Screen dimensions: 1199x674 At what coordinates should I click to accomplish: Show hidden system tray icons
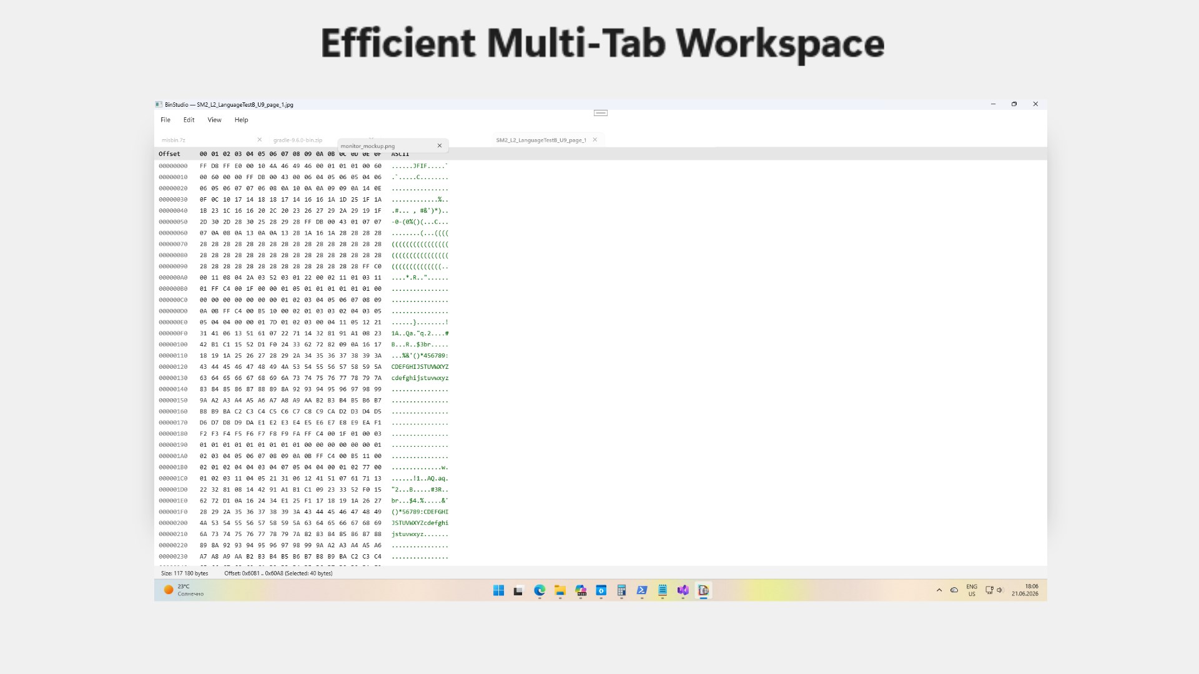(939, 590)
